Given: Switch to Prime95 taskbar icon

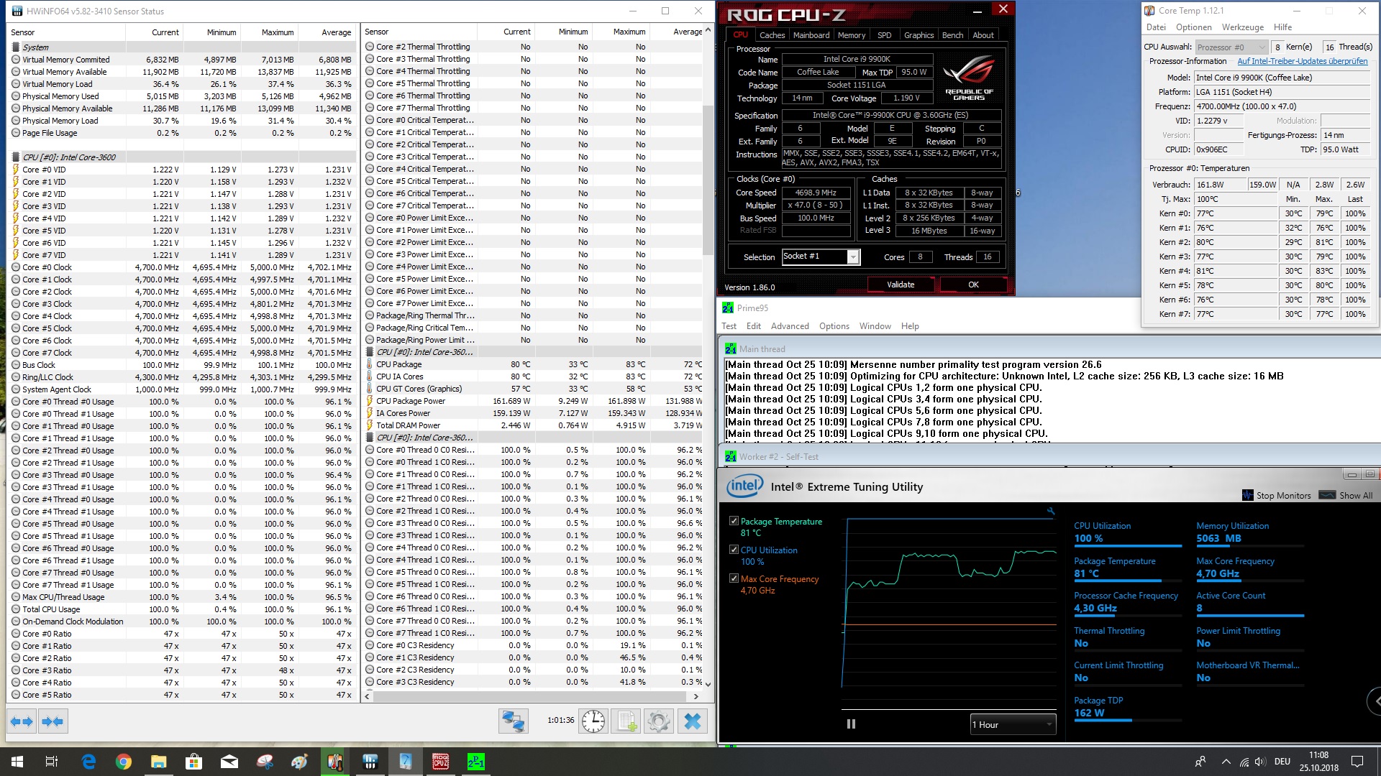Looking at the screenshot, I should [475, 762].
